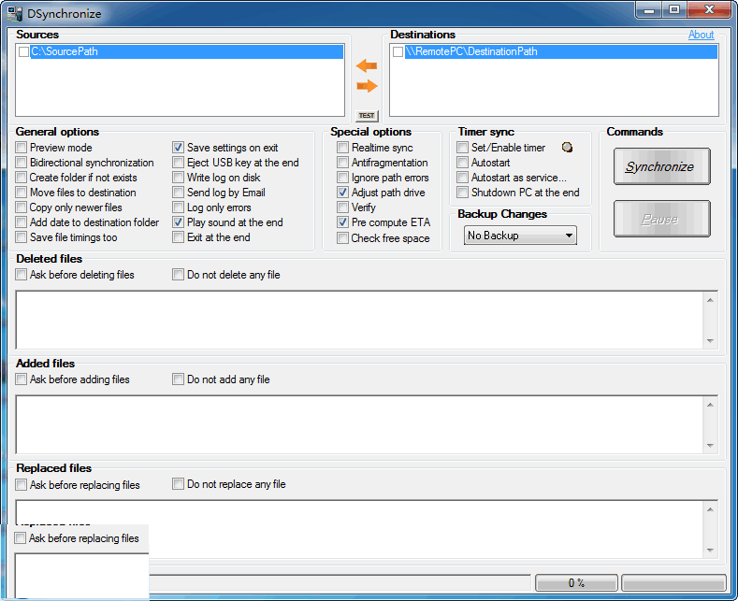This screenshot has height=601, width=738.
Task: Check Do not replace any file
Action: pos(178,484)
